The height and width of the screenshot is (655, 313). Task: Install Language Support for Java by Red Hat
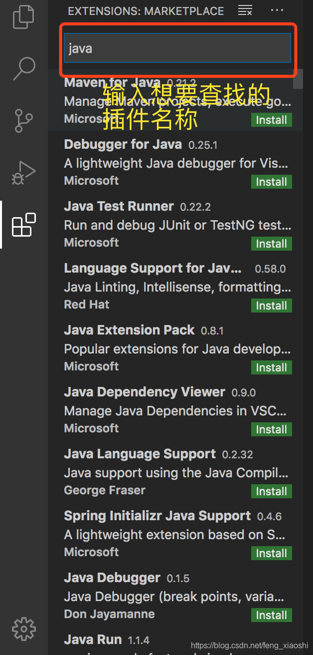click(272, 306)
